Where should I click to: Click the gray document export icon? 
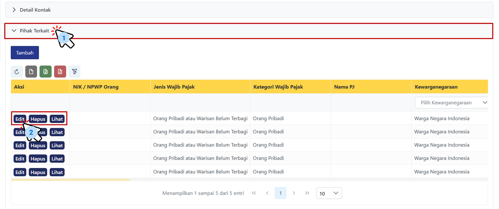(x=31, y=72)
